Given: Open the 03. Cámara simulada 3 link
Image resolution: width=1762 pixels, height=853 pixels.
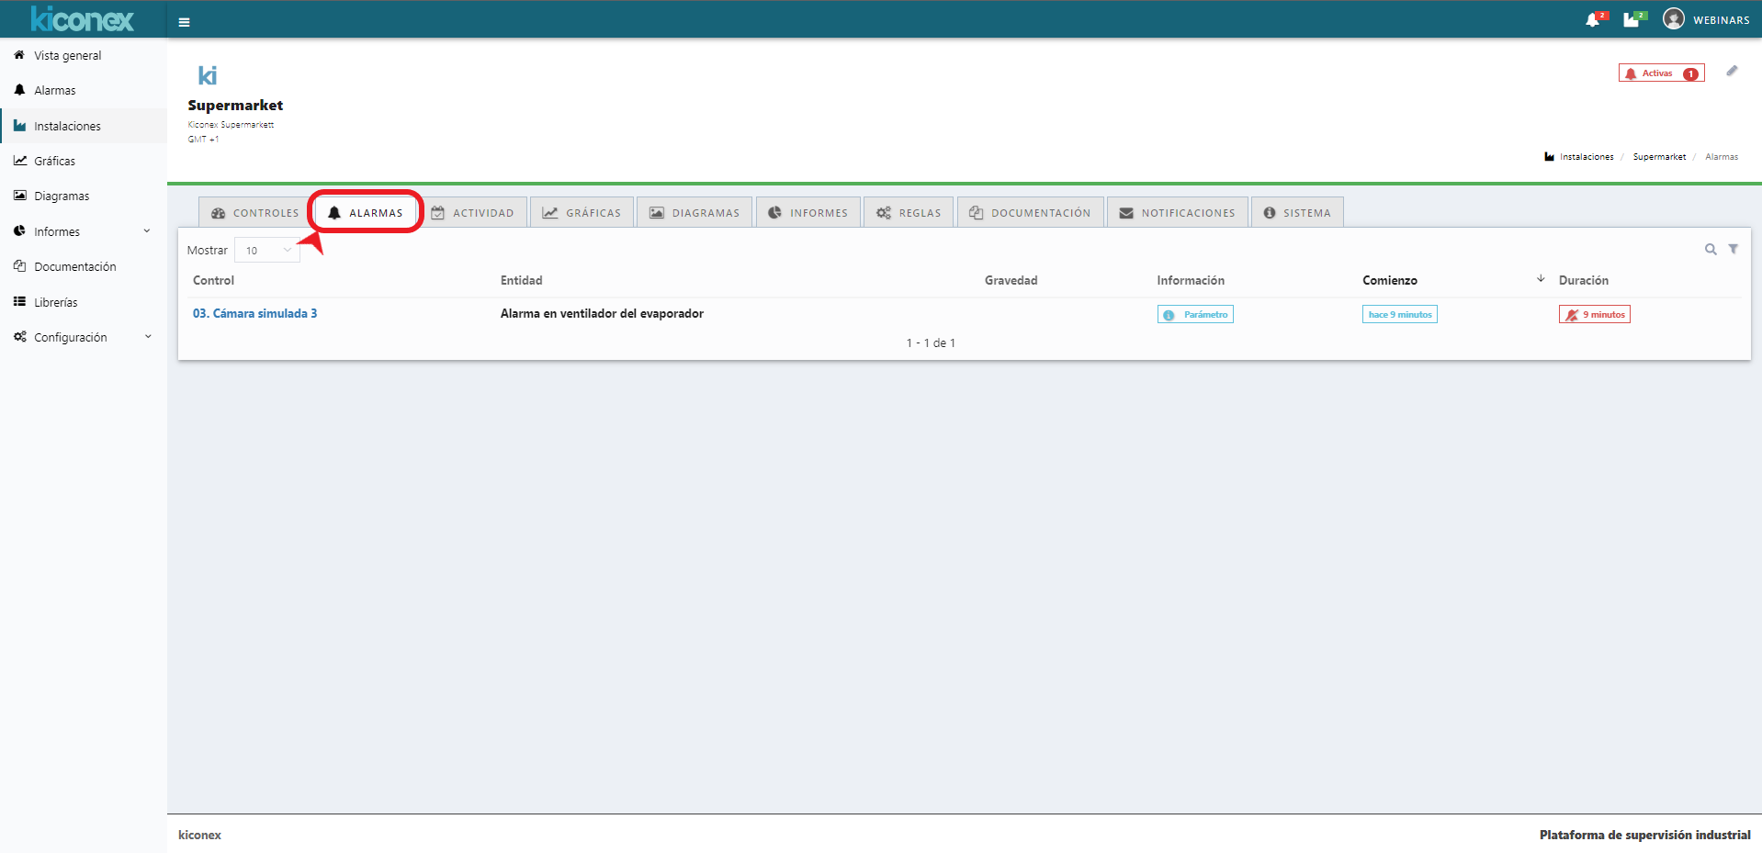Looking at the screenshot, I should [x=254, y=313].
